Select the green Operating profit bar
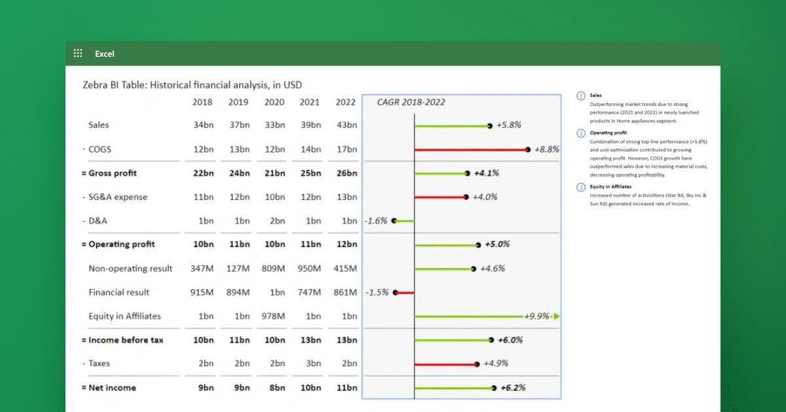 coord(445,244)
